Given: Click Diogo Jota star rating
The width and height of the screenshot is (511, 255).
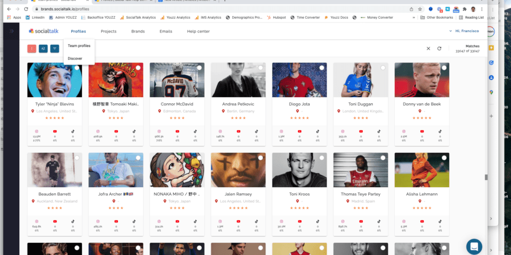Looking at the screenshot, I should pyautogui.click(x=300, y=118).
